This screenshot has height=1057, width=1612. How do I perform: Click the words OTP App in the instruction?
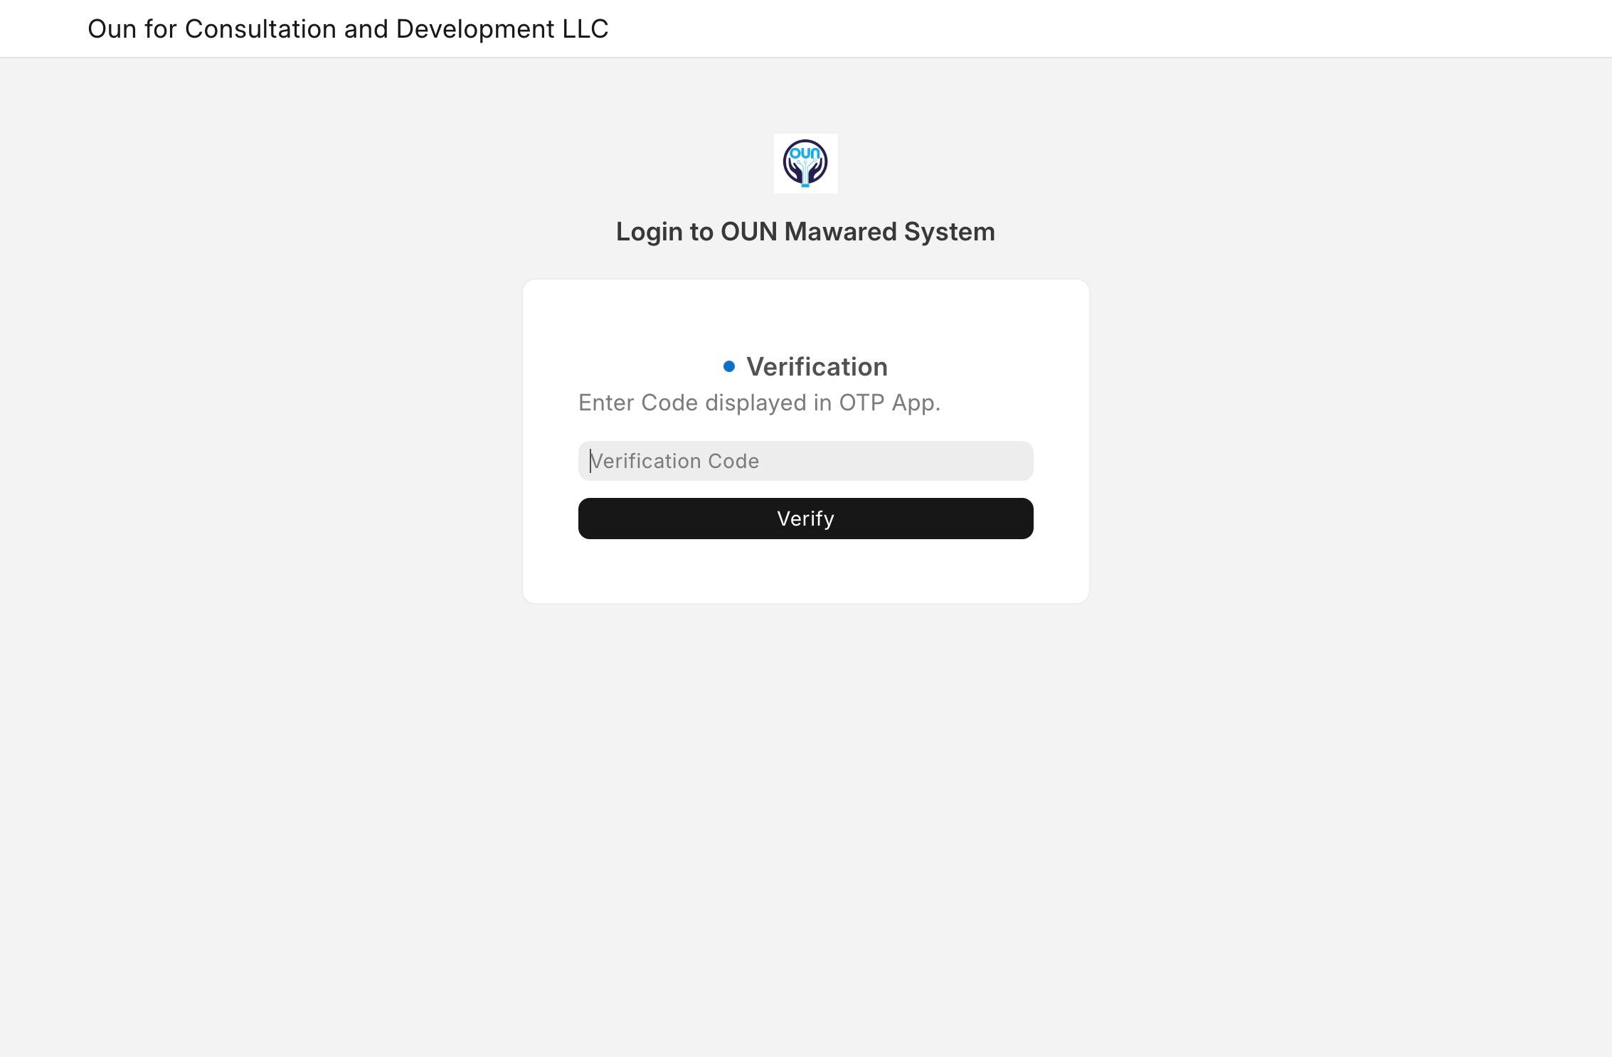(889, 403)
